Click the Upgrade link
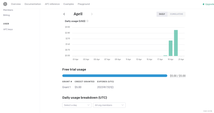Viewport: 214px width, 113px height. (208, 4)
